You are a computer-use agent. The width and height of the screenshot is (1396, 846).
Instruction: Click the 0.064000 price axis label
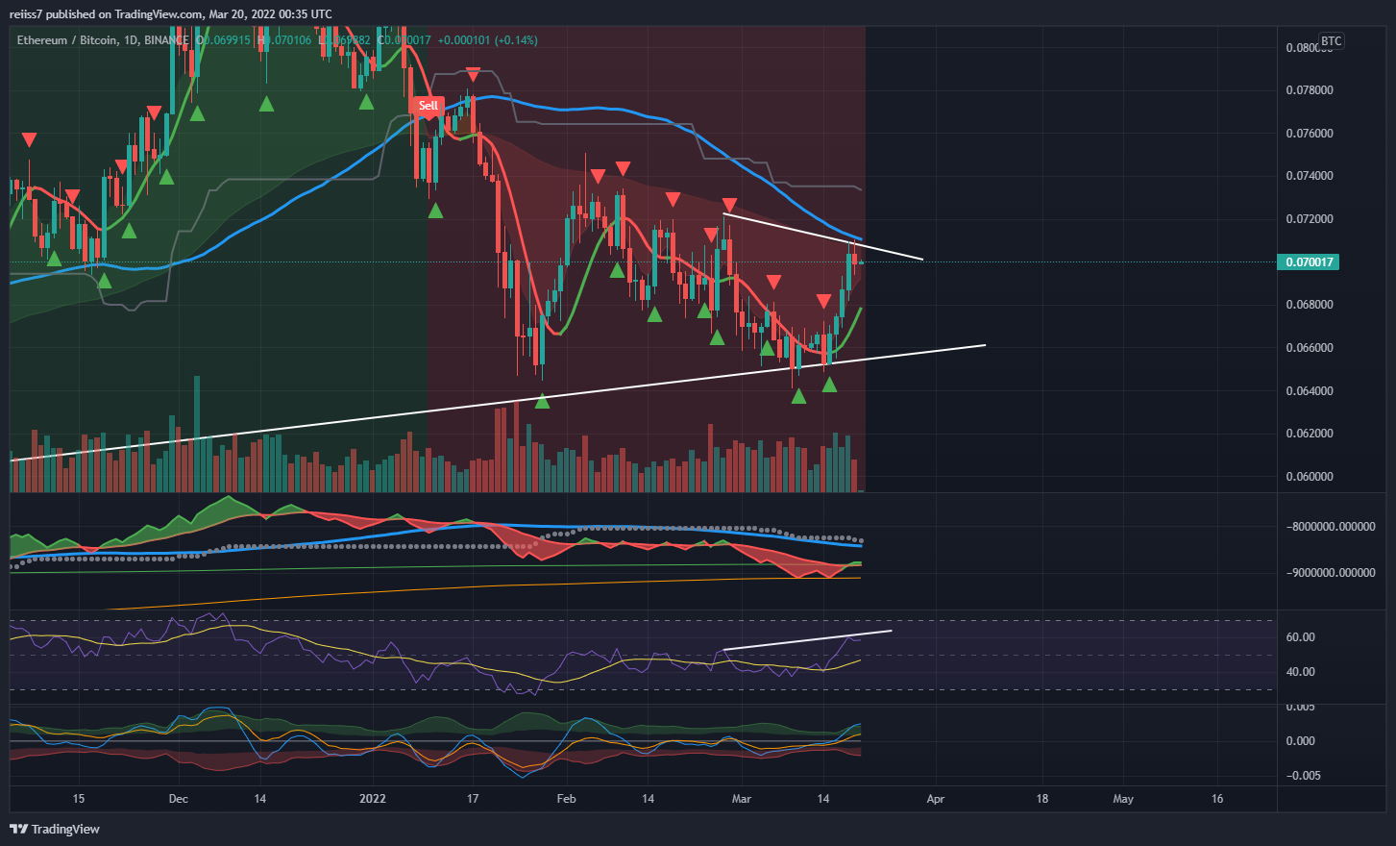click(x=1310, y=390)
